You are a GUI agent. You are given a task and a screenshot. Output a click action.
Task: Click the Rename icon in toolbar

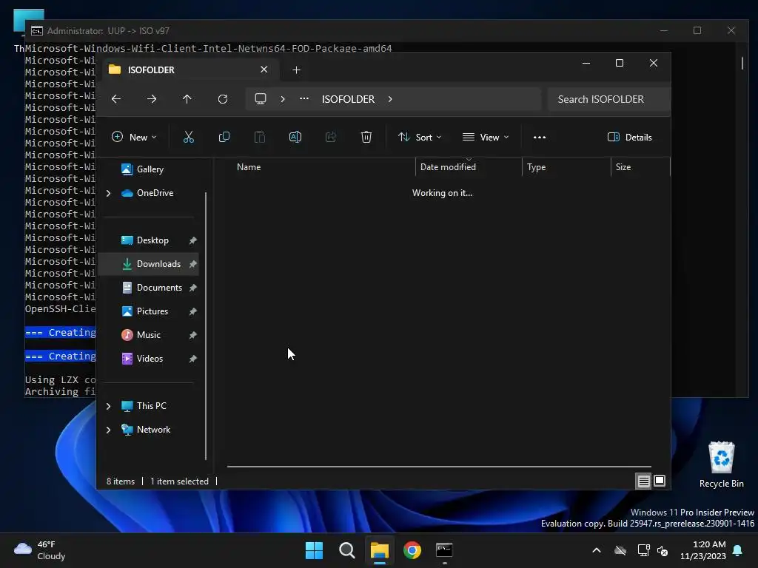coord(295,137)
